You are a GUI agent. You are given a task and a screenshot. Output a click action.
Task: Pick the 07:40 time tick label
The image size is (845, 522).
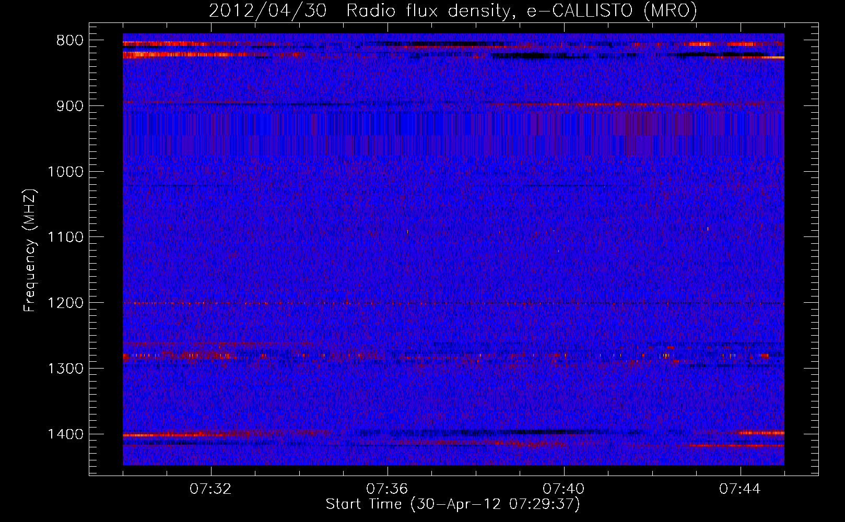[x=564, y=489]
